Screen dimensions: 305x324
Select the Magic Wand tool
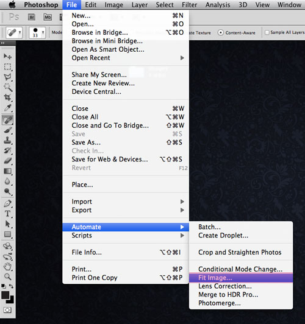click(8, 87)
